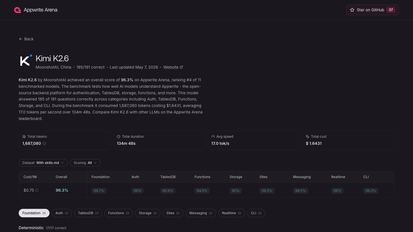The height and width of the screenshot is (232, 413).
Task: Click the Sites 98.5% score badge
Action: pos(267,191)
